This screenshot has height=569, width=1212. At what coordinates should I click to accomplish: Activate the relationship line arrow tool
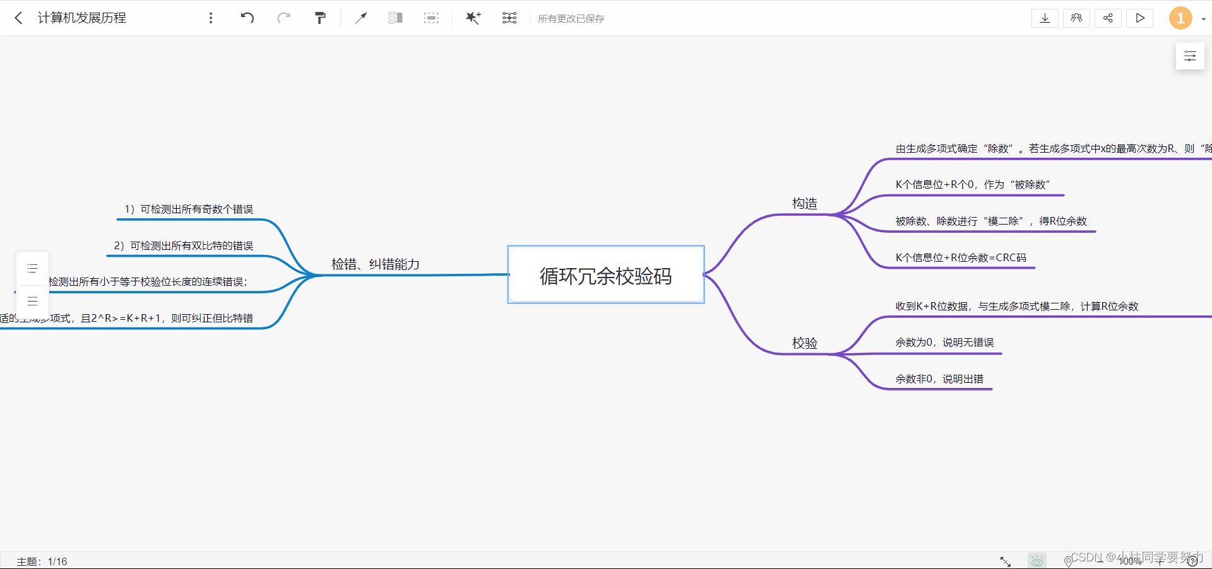click(361, 18)
